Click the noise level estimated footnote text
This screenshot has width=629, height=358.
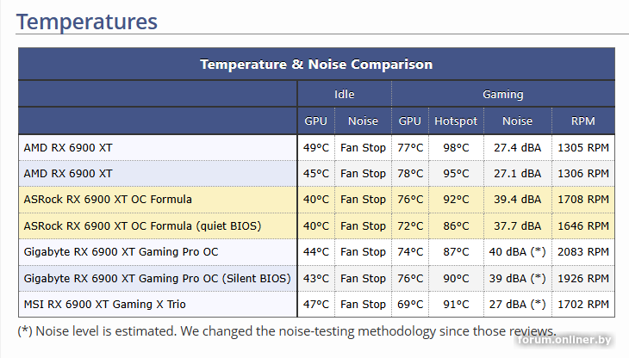[287, 331]
